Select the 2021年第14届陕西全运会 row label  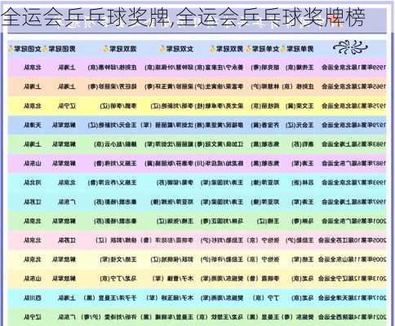click(352, 317)
